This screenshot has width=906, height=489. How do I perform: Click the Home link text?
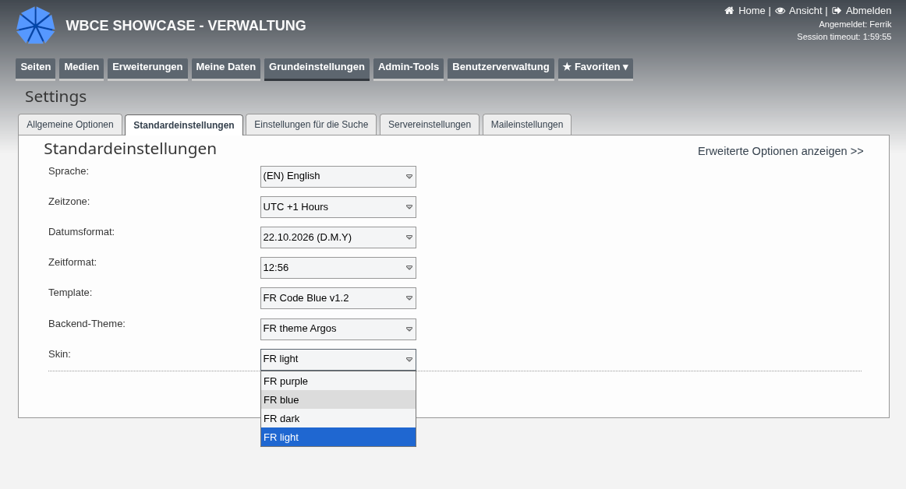752,11
